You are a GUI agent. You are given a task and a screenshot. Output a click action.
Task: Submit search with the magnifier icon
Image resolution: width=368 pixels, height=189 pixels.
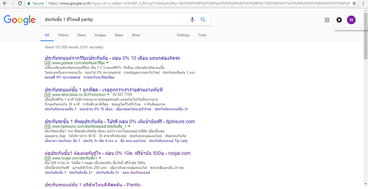203,20
